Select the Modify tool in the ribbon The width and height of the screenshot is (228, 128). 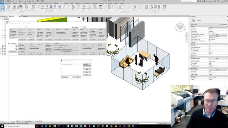(x=2, y=7)
